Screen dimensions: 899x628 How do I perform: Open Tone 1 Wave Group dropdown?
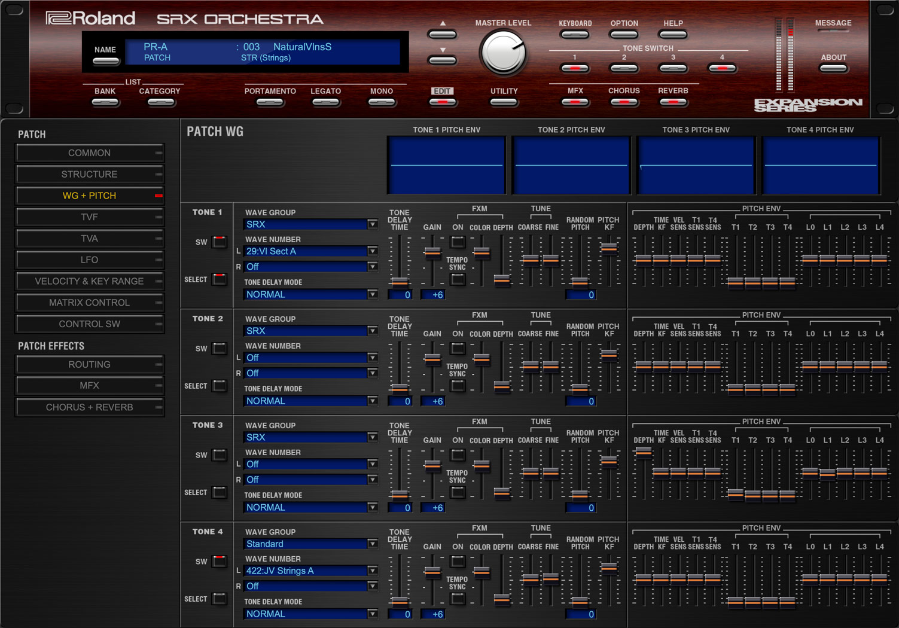tap(311, 224)
